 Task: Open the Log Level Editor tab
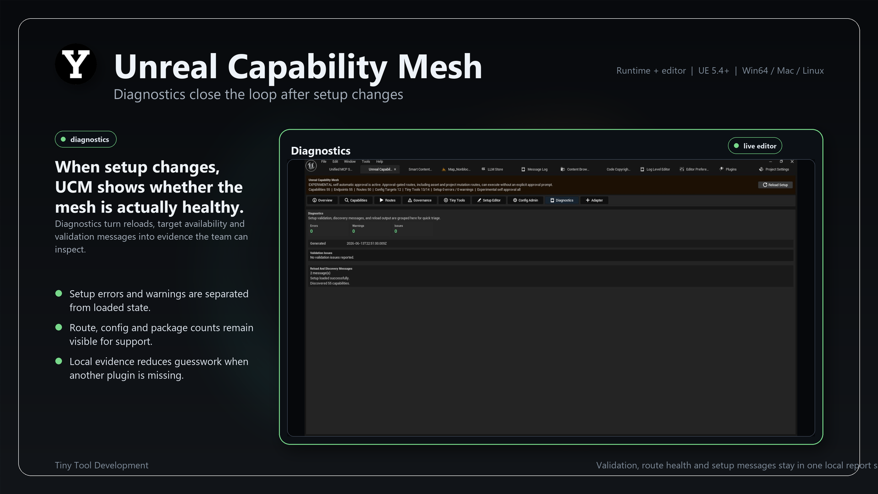[x=658, y=169]
